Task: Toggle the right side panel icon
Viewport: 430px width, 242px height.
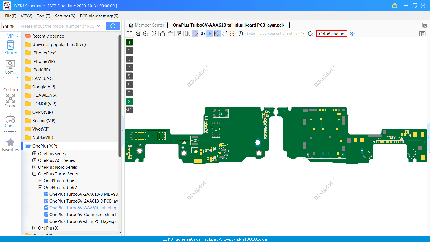Action: [422, 34]
